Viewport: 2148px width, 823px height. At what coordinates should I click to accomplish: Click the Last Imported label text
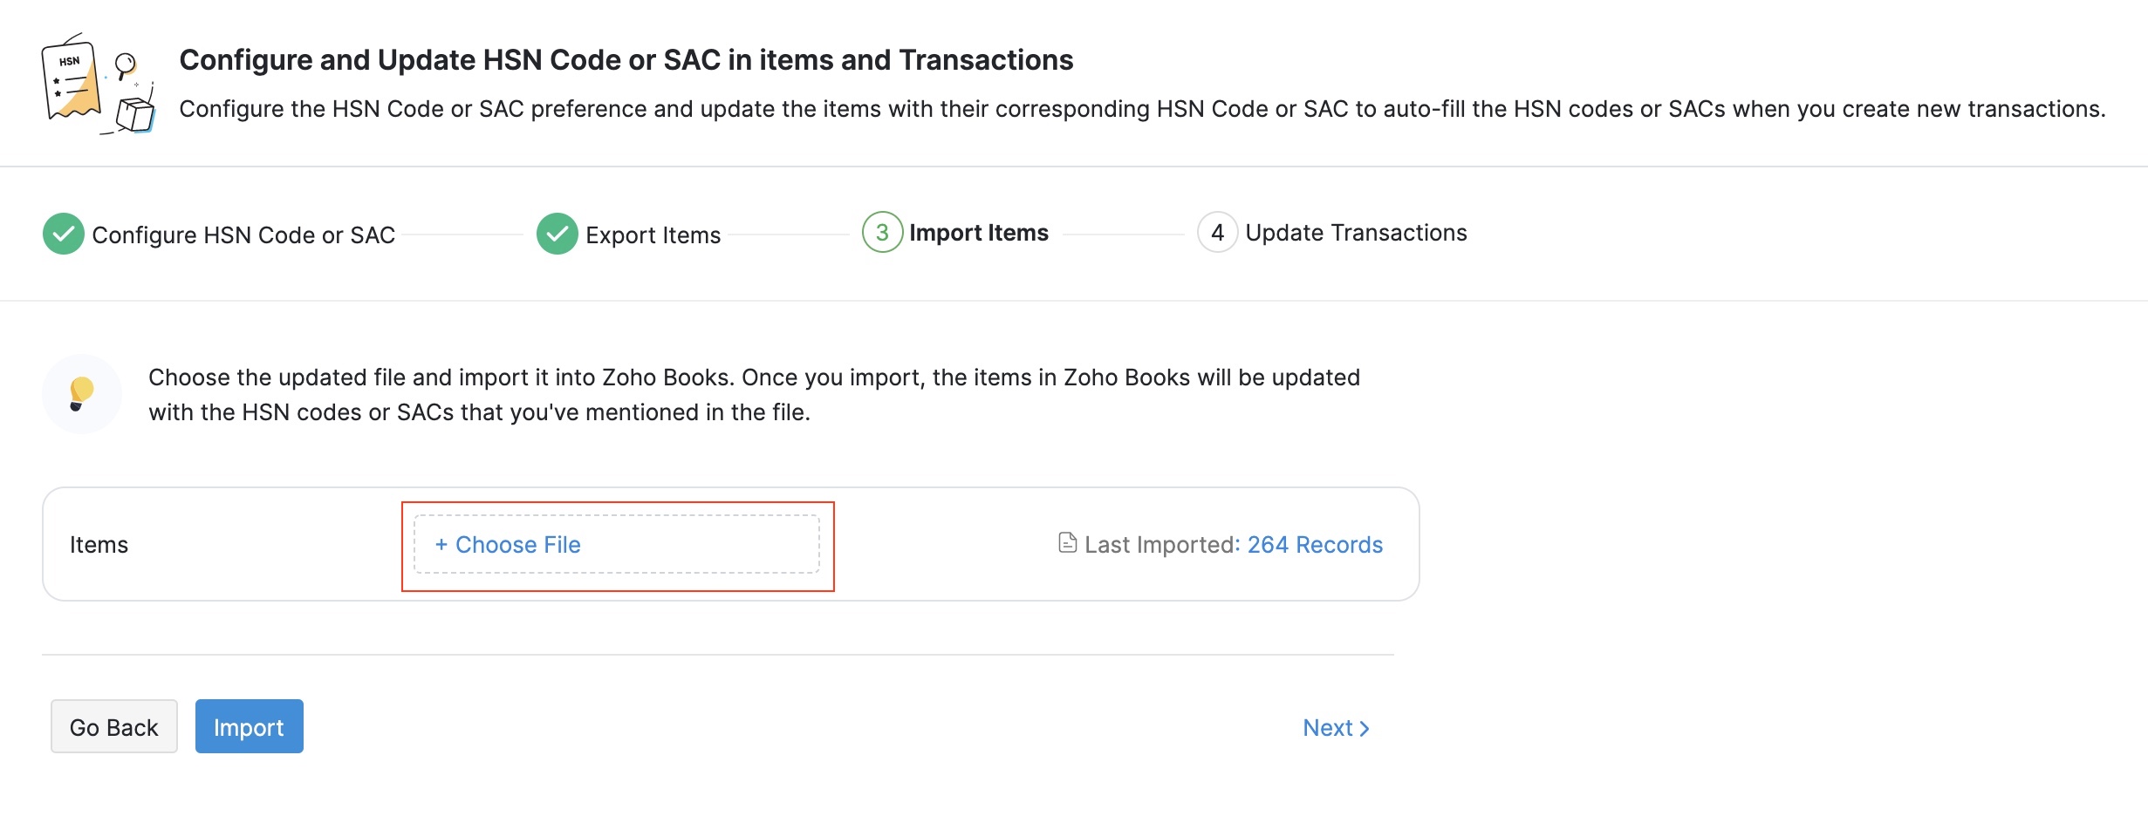(1161, 545)
